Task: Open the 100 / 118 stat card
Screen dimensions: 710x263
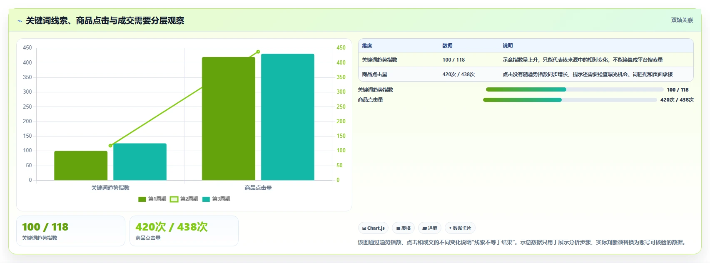Action: click(x=71, y=231)
